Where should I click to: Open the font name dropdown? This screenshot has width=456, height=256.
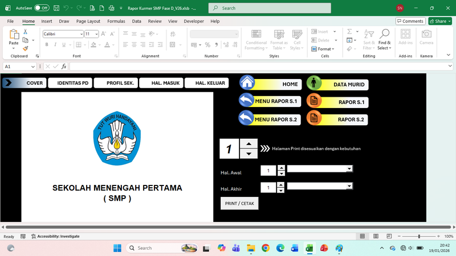point(82,34)
